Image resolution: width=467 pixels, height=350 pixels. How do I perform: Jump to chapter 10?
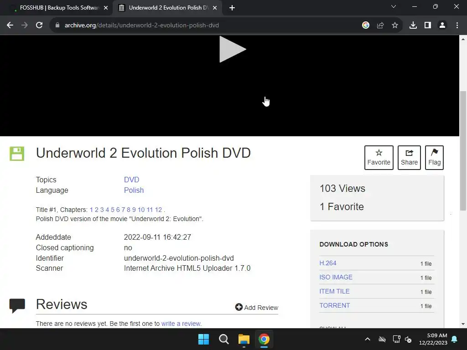[141, 210]
